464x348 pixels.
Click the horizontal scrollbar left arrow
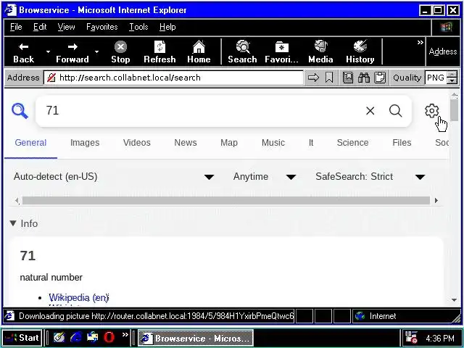pos(17,201)
